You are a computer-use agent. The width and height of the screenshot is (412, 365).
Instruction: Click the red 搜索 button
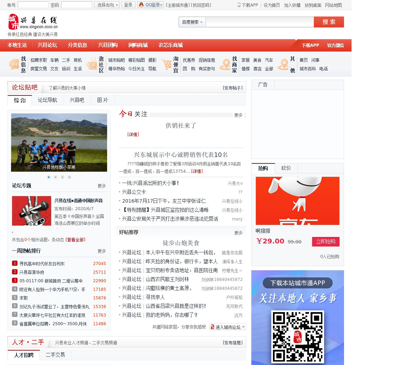329,22
